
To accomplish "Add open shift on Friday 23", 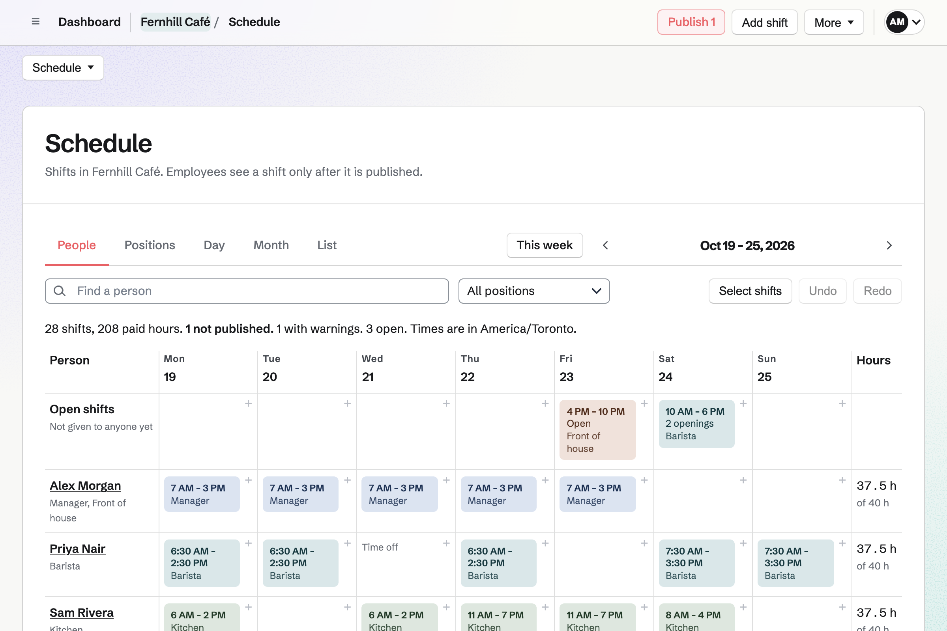I will (644, 403).
